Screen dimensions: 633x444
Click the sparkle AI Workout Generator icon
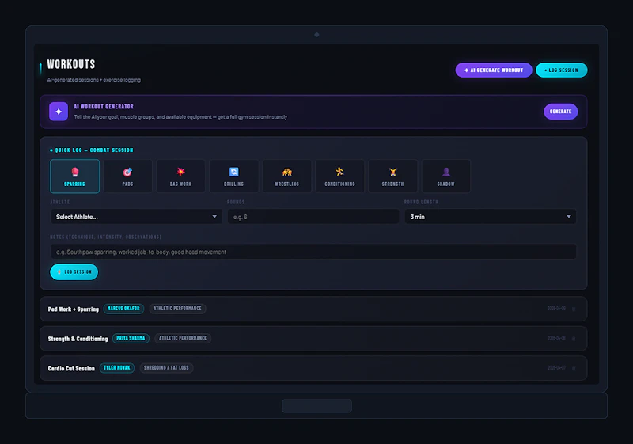coord(59,112)
